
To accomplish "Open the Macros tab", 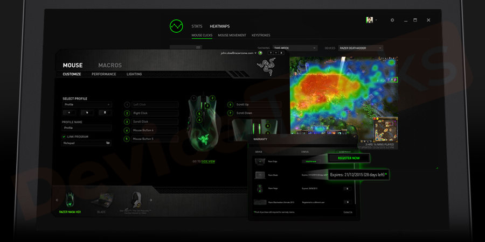I will 110,66.
